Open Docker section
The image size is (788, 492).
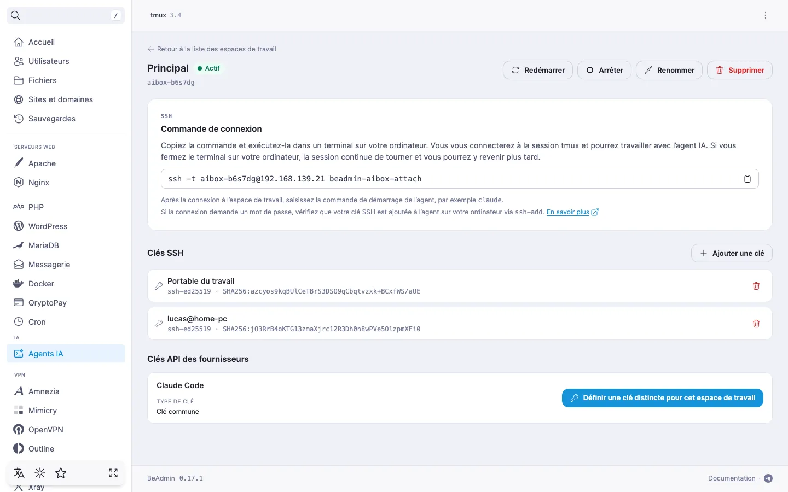click(x=66, y=284)
